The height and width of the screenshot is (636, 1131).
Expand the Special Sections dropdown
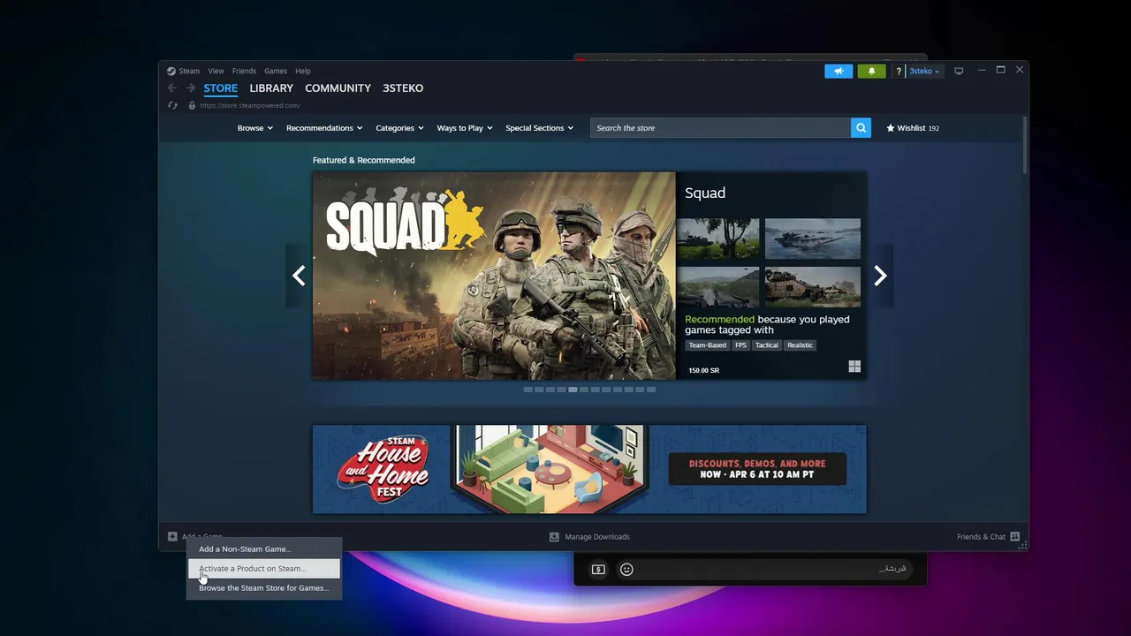[539, 128]
